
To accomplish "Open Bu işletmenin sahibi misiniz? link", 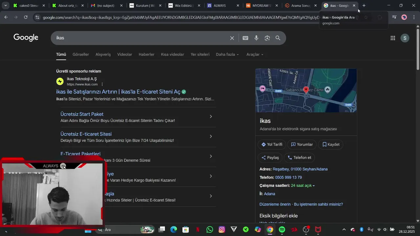I will [318, 204].
